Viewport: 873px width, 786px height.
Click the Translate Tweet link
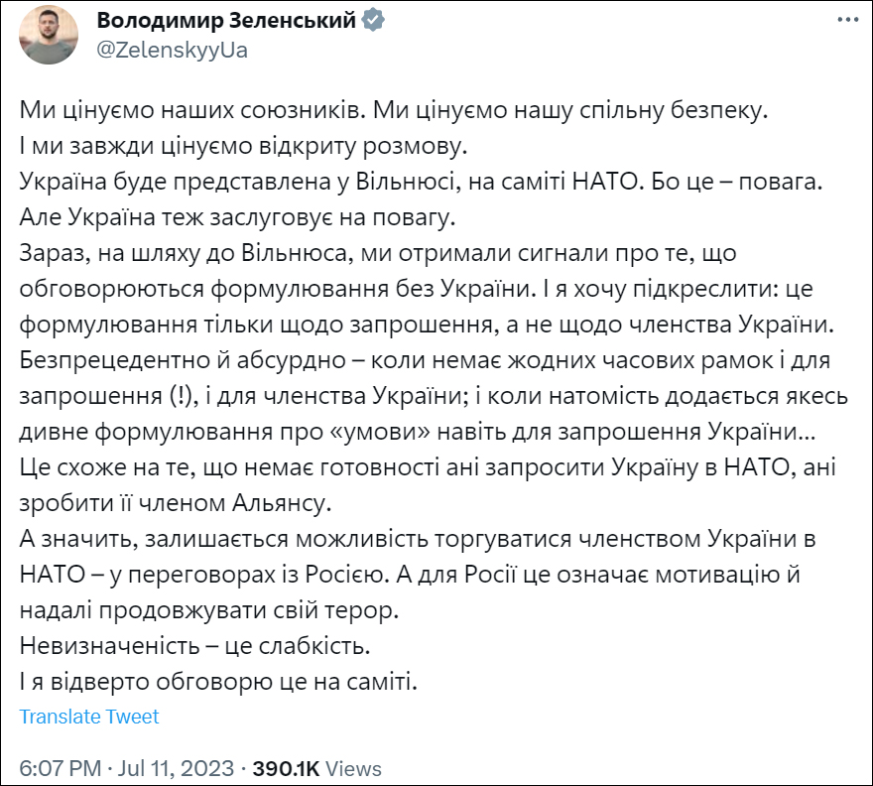point(89,717)
